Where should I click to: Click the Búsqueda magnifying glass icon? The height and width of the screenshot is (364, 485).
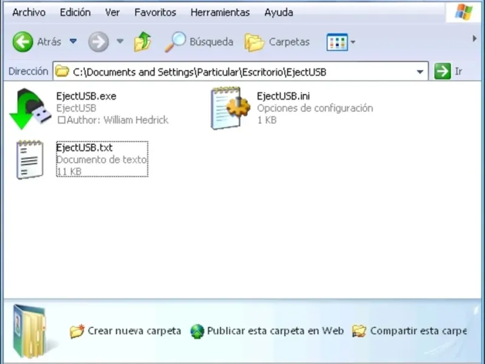tap(175, 41)
